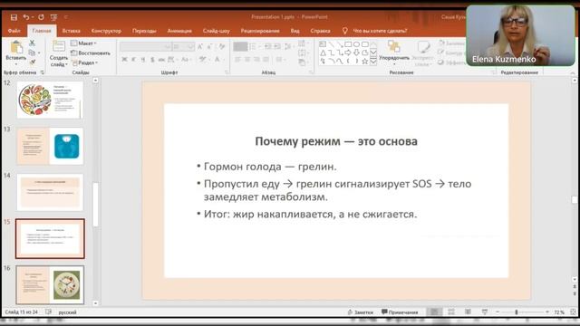Insert a text box from the shapes gallery
The image size is (580, 326).
pyautogui.click(x=323, y=44)
